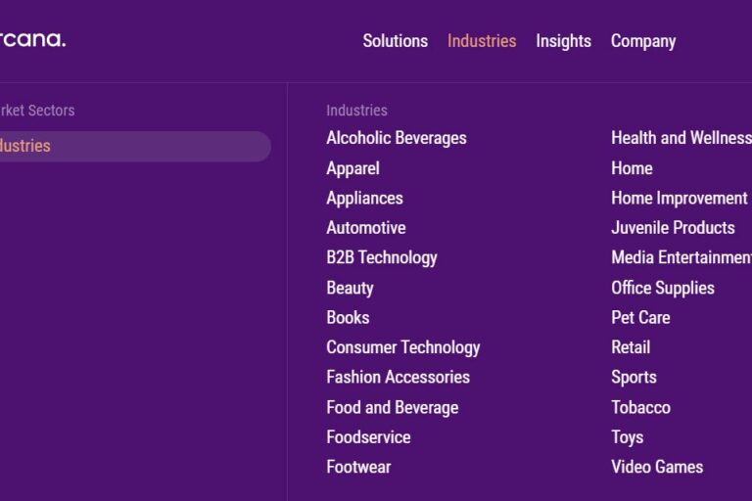Open the Apparel industry page
This screenshot has width=752, height=501.
tap(352, 168)
